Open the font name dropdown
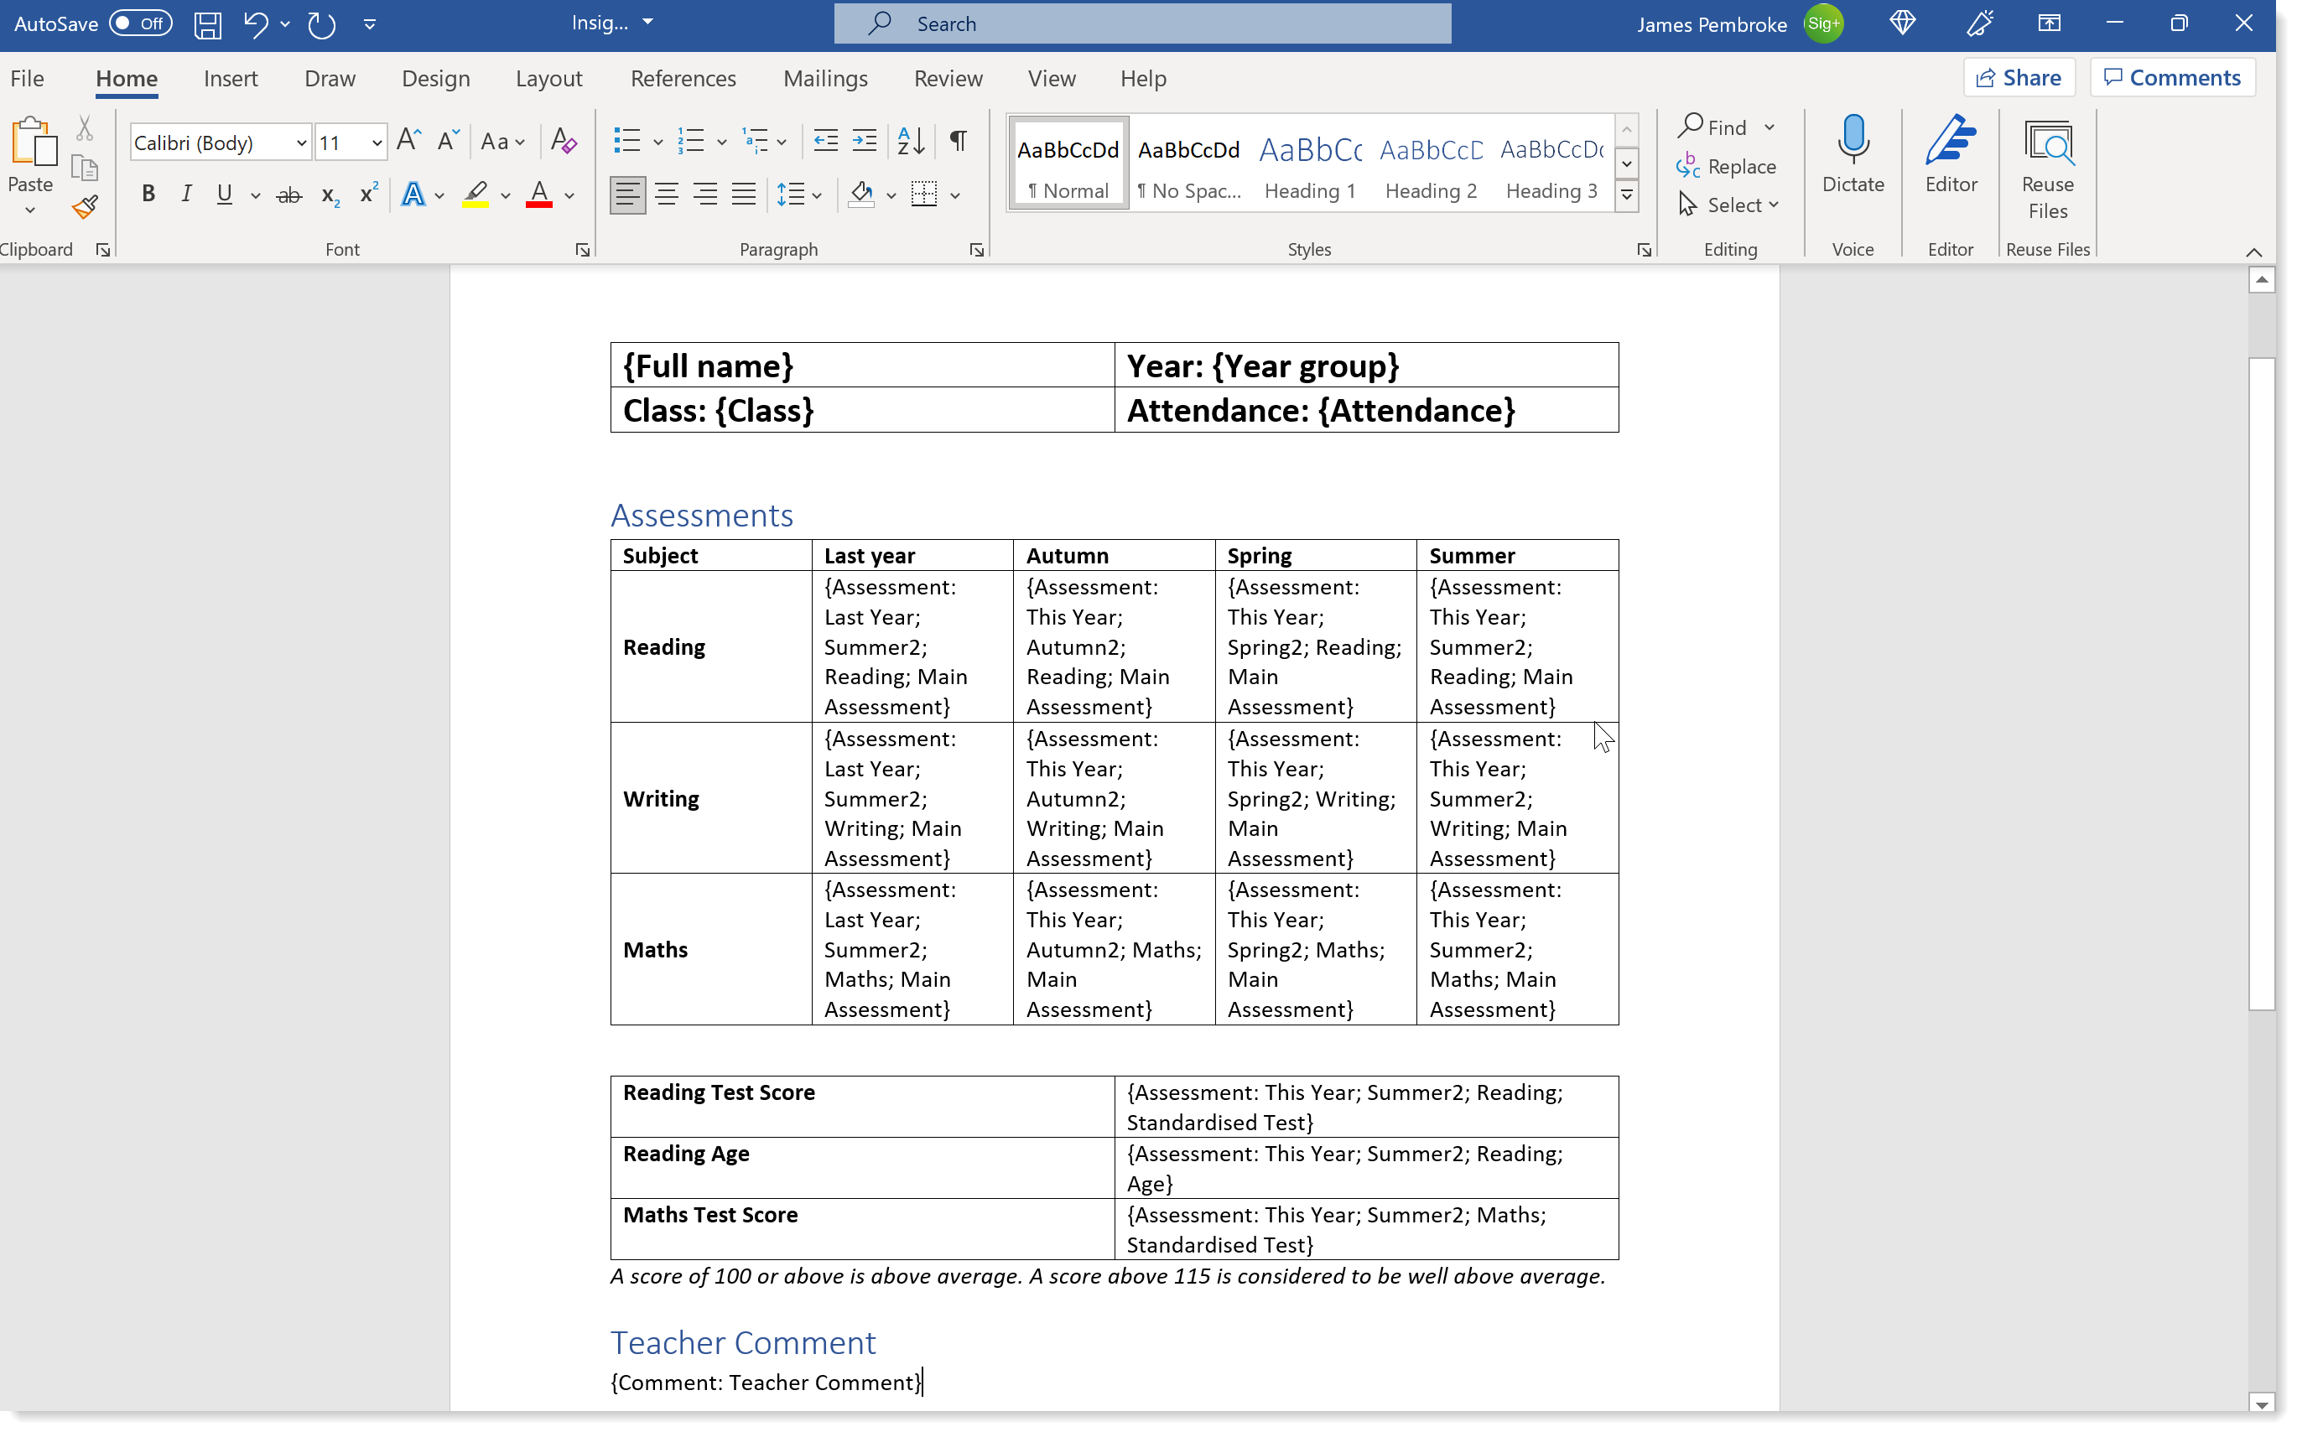2297x1432 pixels. coord(301,143)
